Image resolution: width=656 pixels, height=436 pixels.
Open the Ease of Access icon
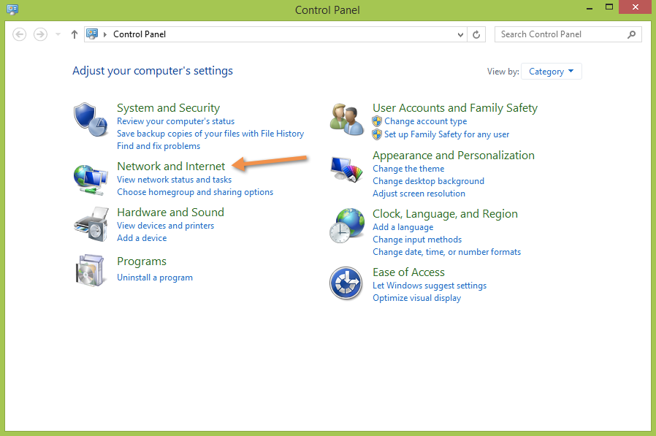point(346,283)
